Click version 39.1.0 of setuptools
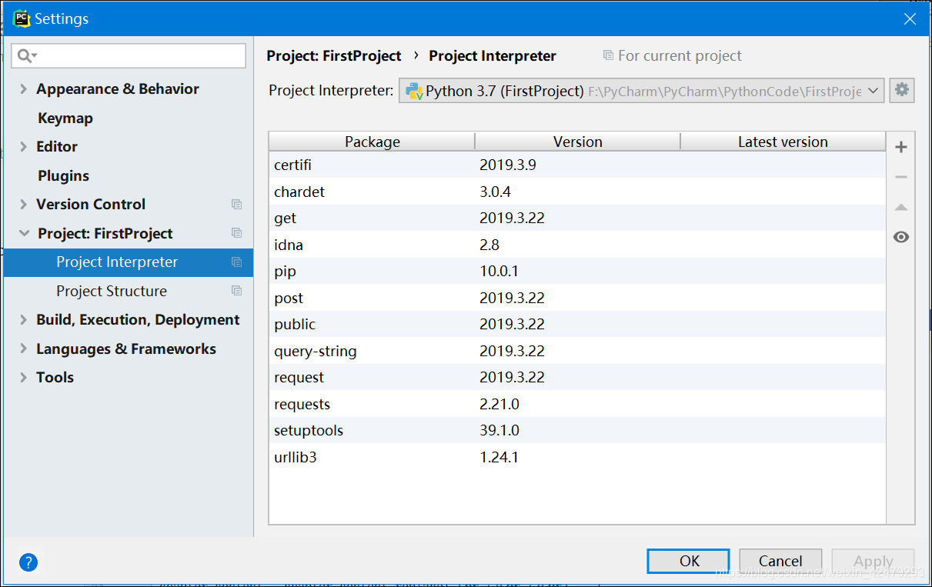Image resolution: width=932 pixels, height=587 pixels. click(499, 430)
